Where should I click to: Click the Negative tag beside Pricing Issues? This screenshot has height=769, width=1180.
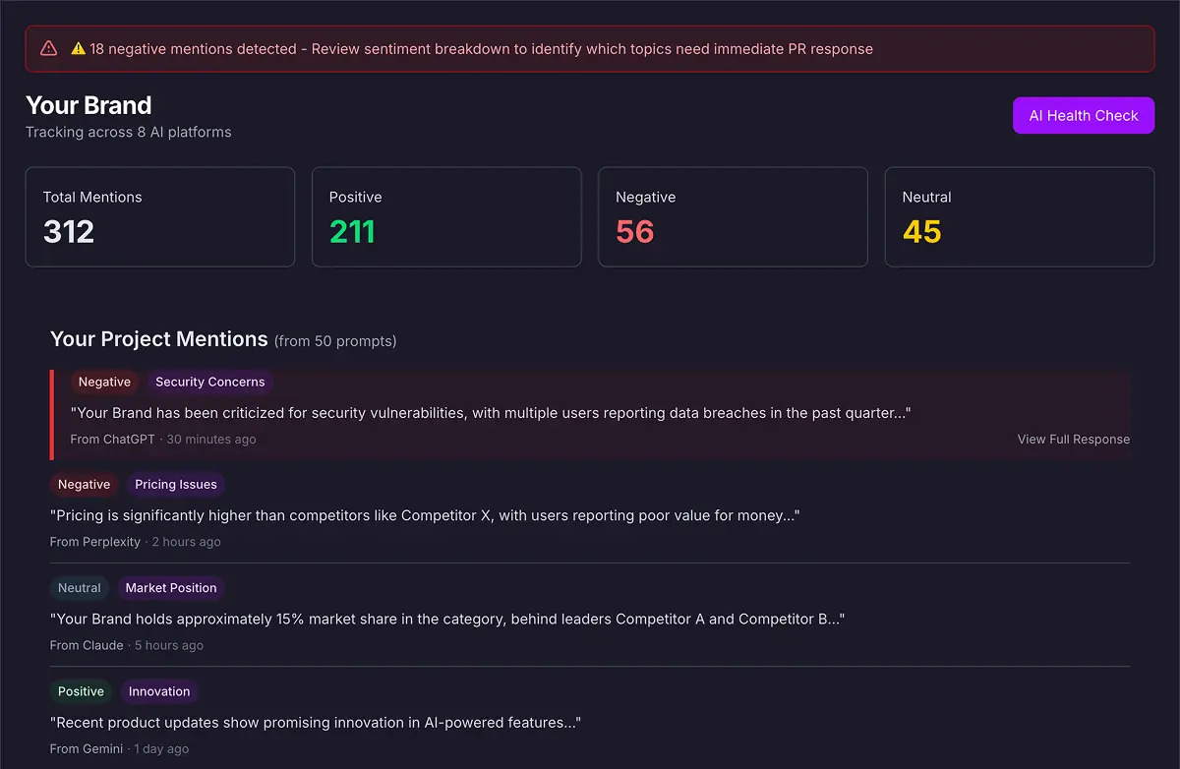(84, 484)
